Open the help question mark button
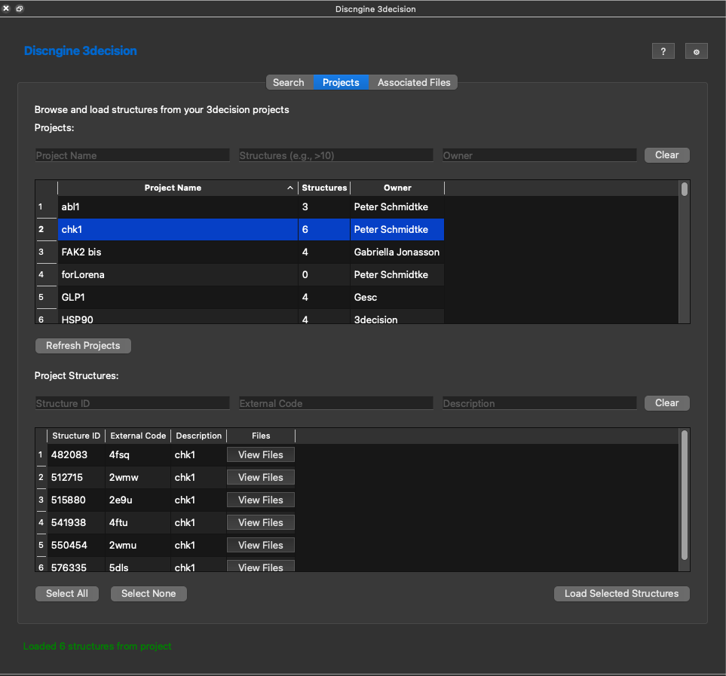The image size is (726, 676). pos(663,51)
